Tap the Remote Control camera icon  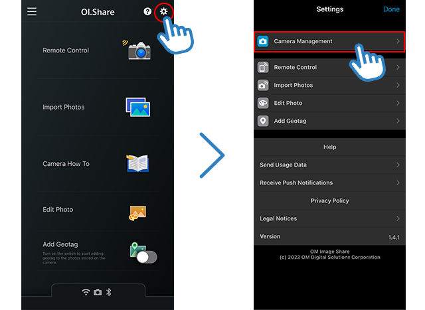(139, 50)
